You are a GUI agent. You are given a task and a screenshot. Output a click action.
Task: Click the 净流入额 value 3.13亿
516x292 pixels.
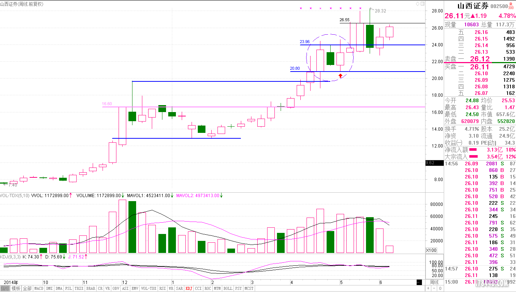click(x=494, y=150)
